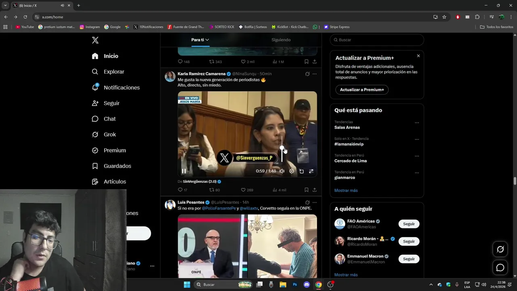Open Discord from the Windows taskbar
Screen dimensions: 517x291
(x=306, y=285)
